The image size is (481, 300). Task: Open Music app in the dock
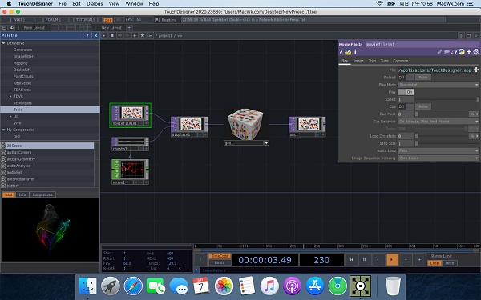[269, 286]
